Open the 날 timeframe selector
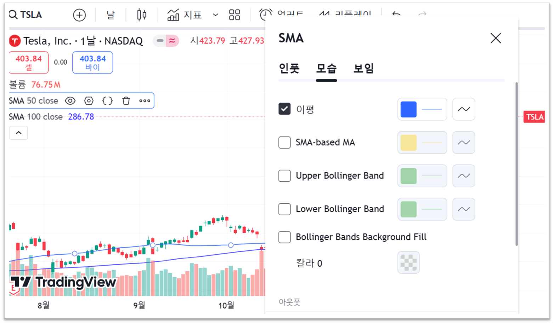554x324 pixels. (x=111, y=15)
